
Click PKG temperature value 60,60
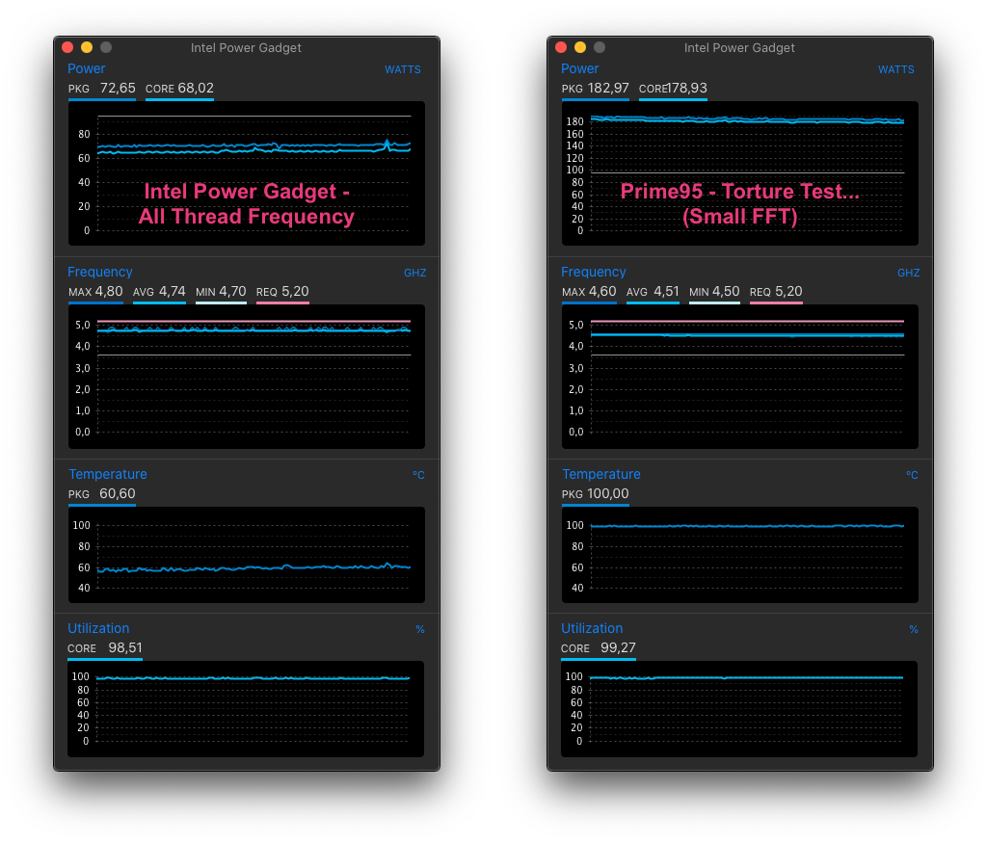tap(118, 494)
